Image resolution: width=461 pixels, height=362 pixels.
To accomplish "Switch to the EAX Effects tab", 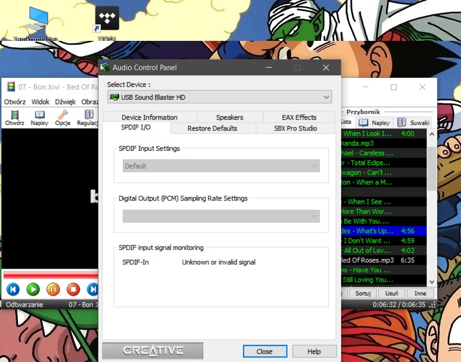I will (299, 117).
